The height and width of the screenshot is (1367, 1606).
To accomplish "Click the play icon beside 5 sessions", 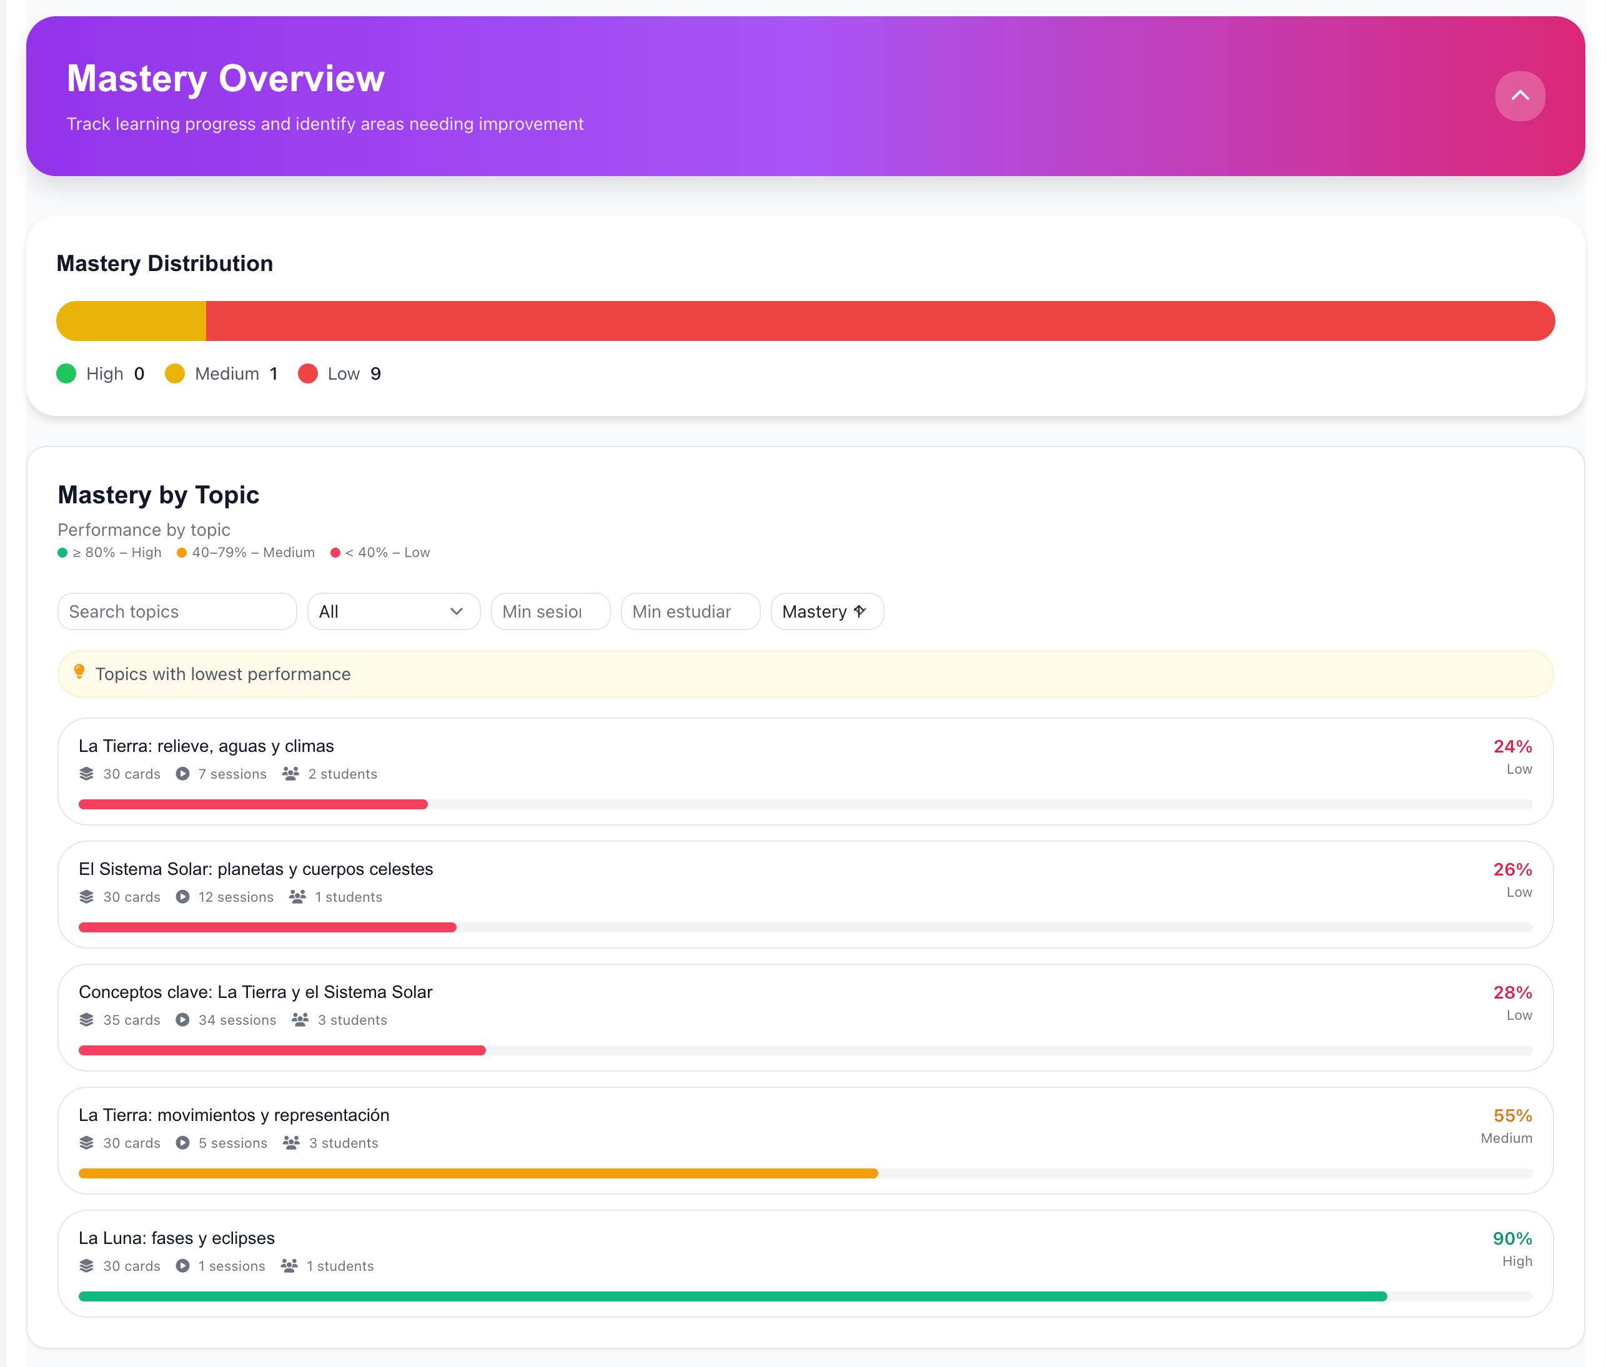I will coord(182,1142).
